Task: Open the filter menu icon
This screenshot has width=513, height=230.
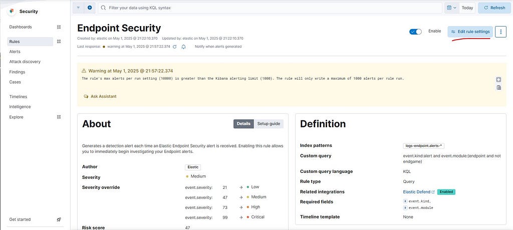Action: [x=78, y=8]
